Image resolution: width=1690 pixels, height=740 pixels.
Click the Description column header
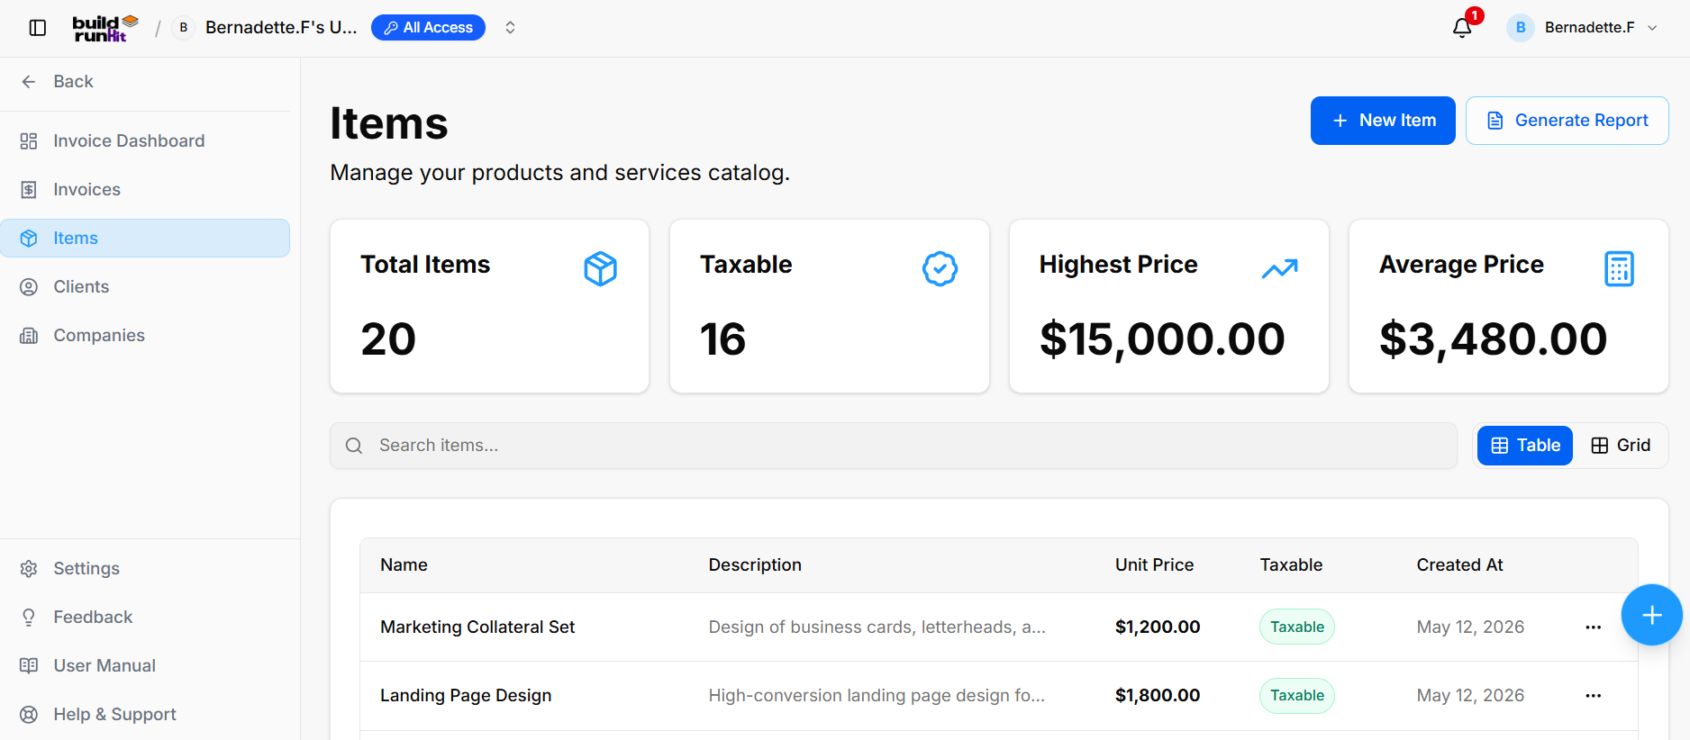[x=755, y=565]
